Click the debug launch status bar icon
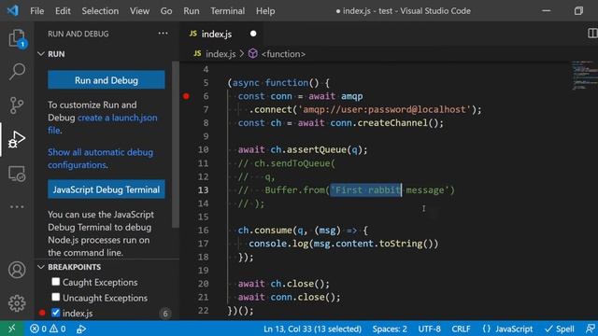 coord(81,329)
